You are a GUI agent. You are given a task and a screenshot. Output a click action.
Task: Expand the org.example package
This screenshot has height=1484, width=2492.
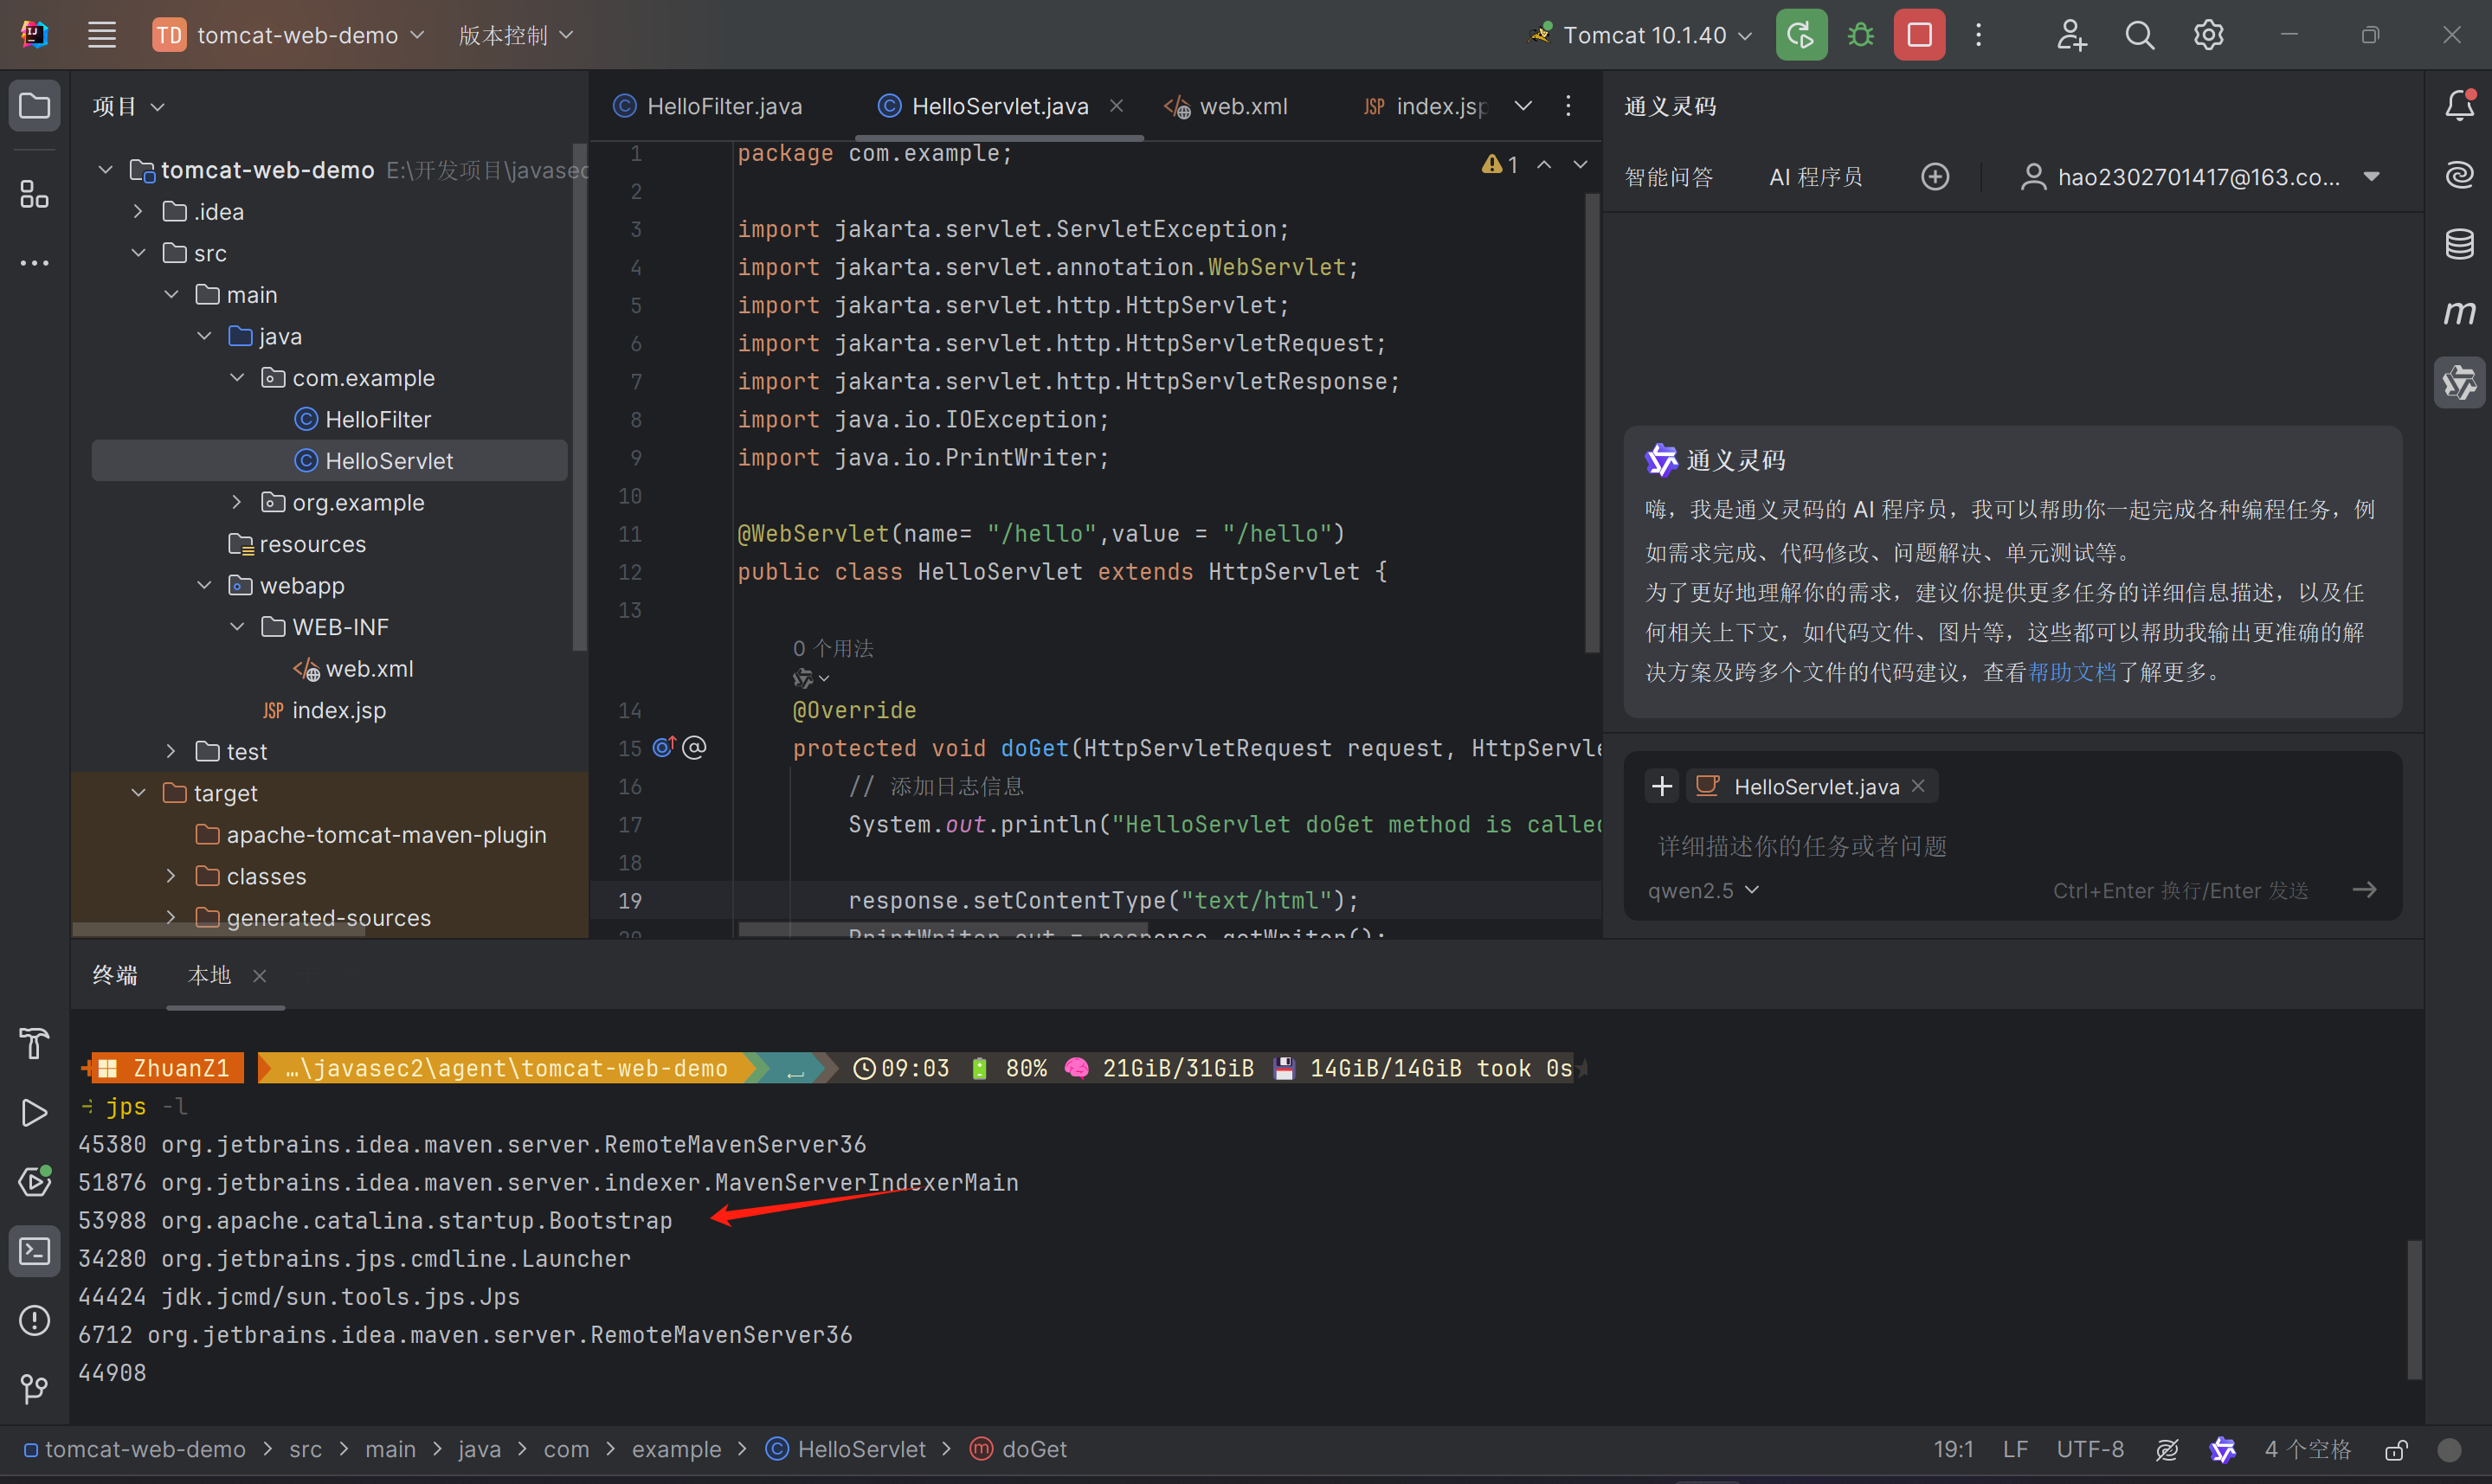click(x=237, y=502)
